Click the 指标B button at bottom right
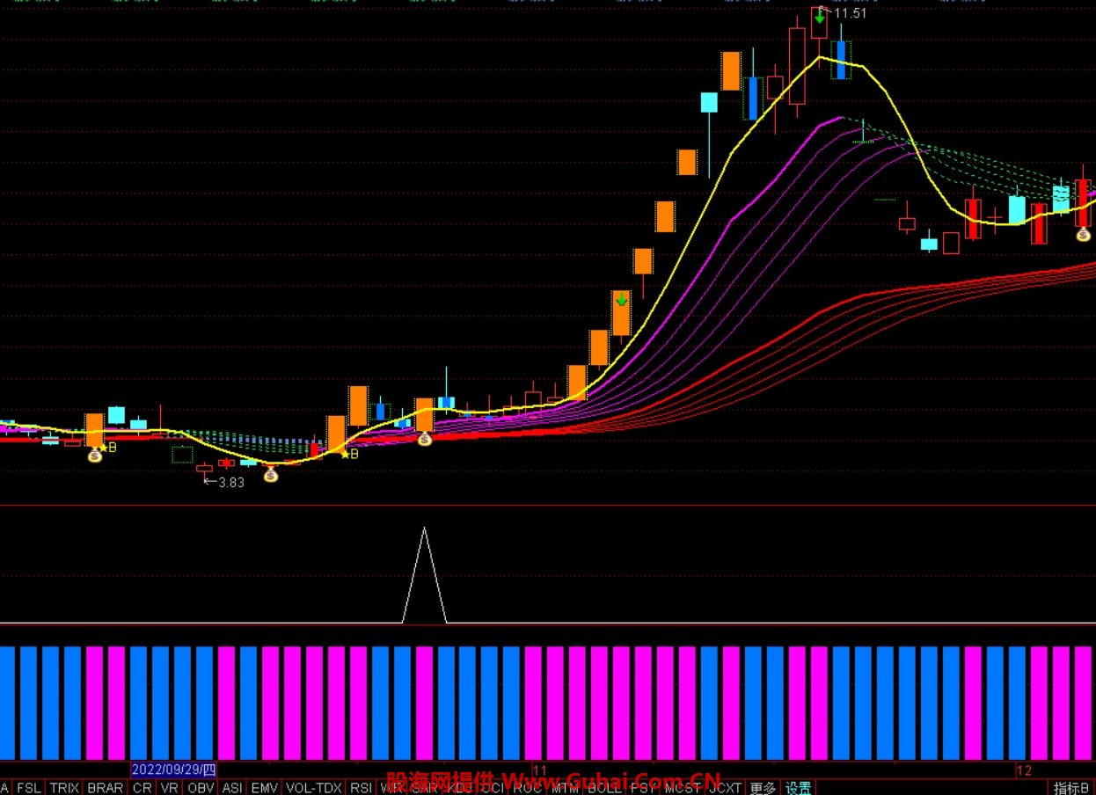This screenshot has width=1096, height=795. click(1071, 788)
